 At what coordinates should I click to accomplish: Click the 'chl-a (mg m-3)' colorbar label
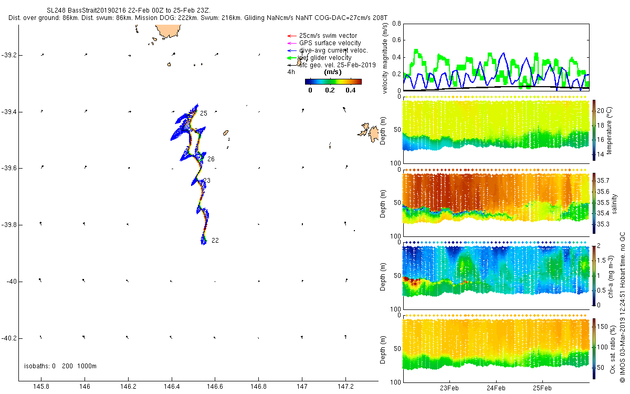(611, 275)
